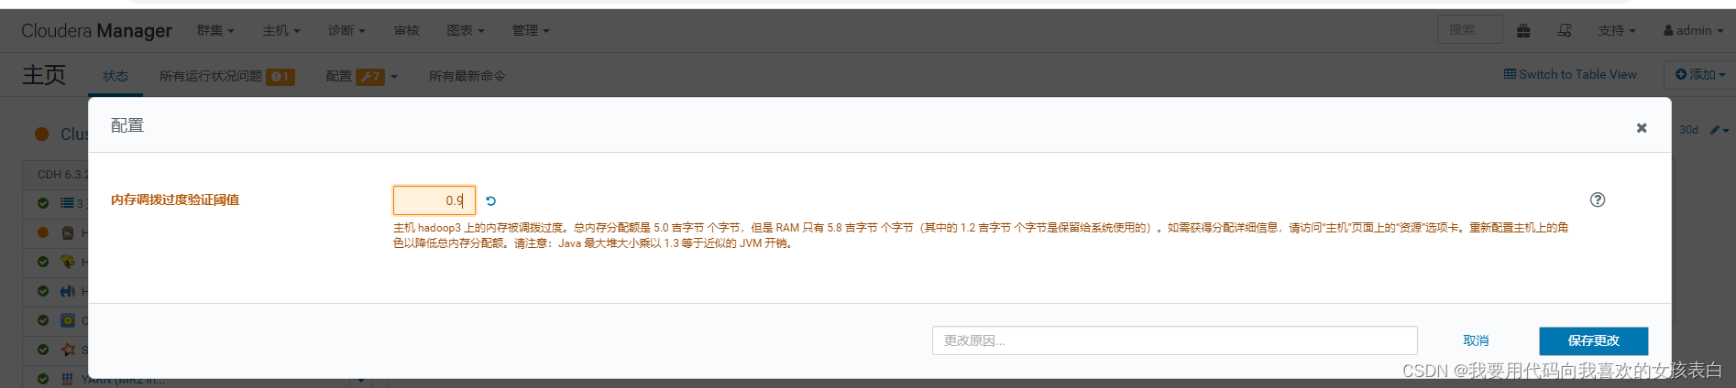
Task: Click the Switch to Table View link
Action: [1570, 74]
